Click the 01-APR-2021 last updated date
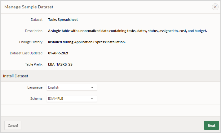 coord(58,53)
